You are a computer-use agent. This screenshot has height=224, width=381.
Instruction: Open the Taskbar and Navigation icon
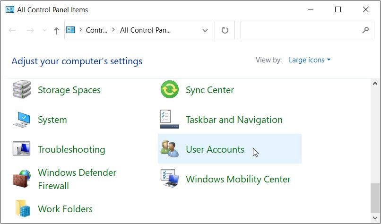(x=170, y=120)
